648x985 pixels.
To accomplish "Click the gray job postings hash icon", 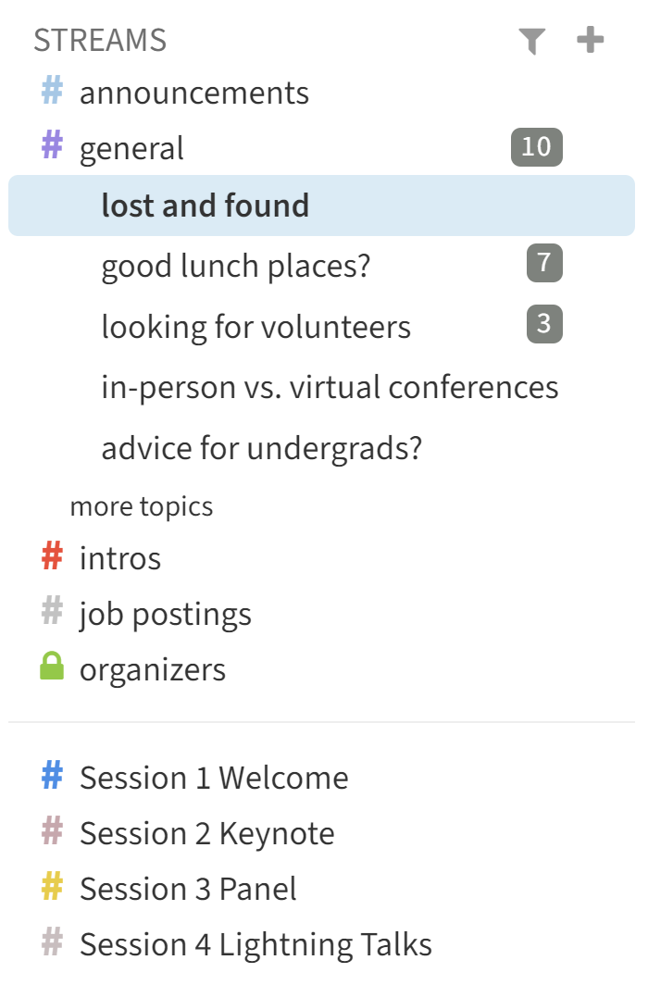I will (x=53, y=613).
